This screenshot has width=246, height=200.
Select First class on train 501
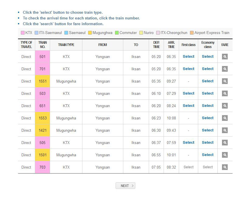pos(189,57)
